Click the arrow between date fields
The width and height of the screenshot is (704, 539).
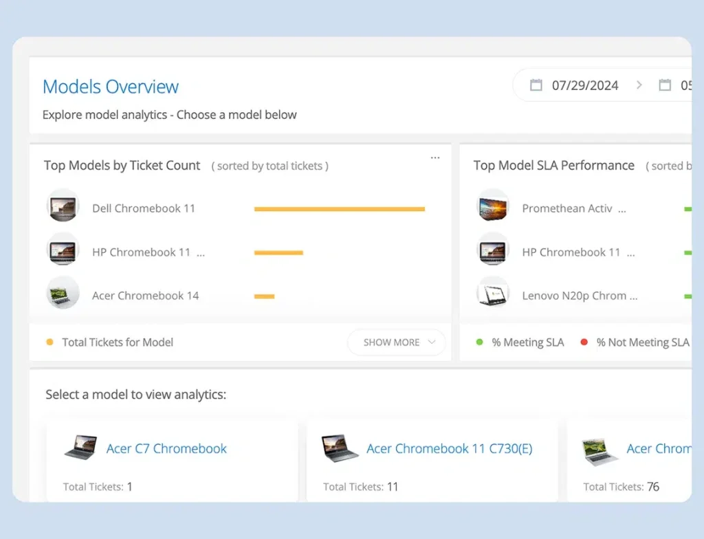point(639,85)
